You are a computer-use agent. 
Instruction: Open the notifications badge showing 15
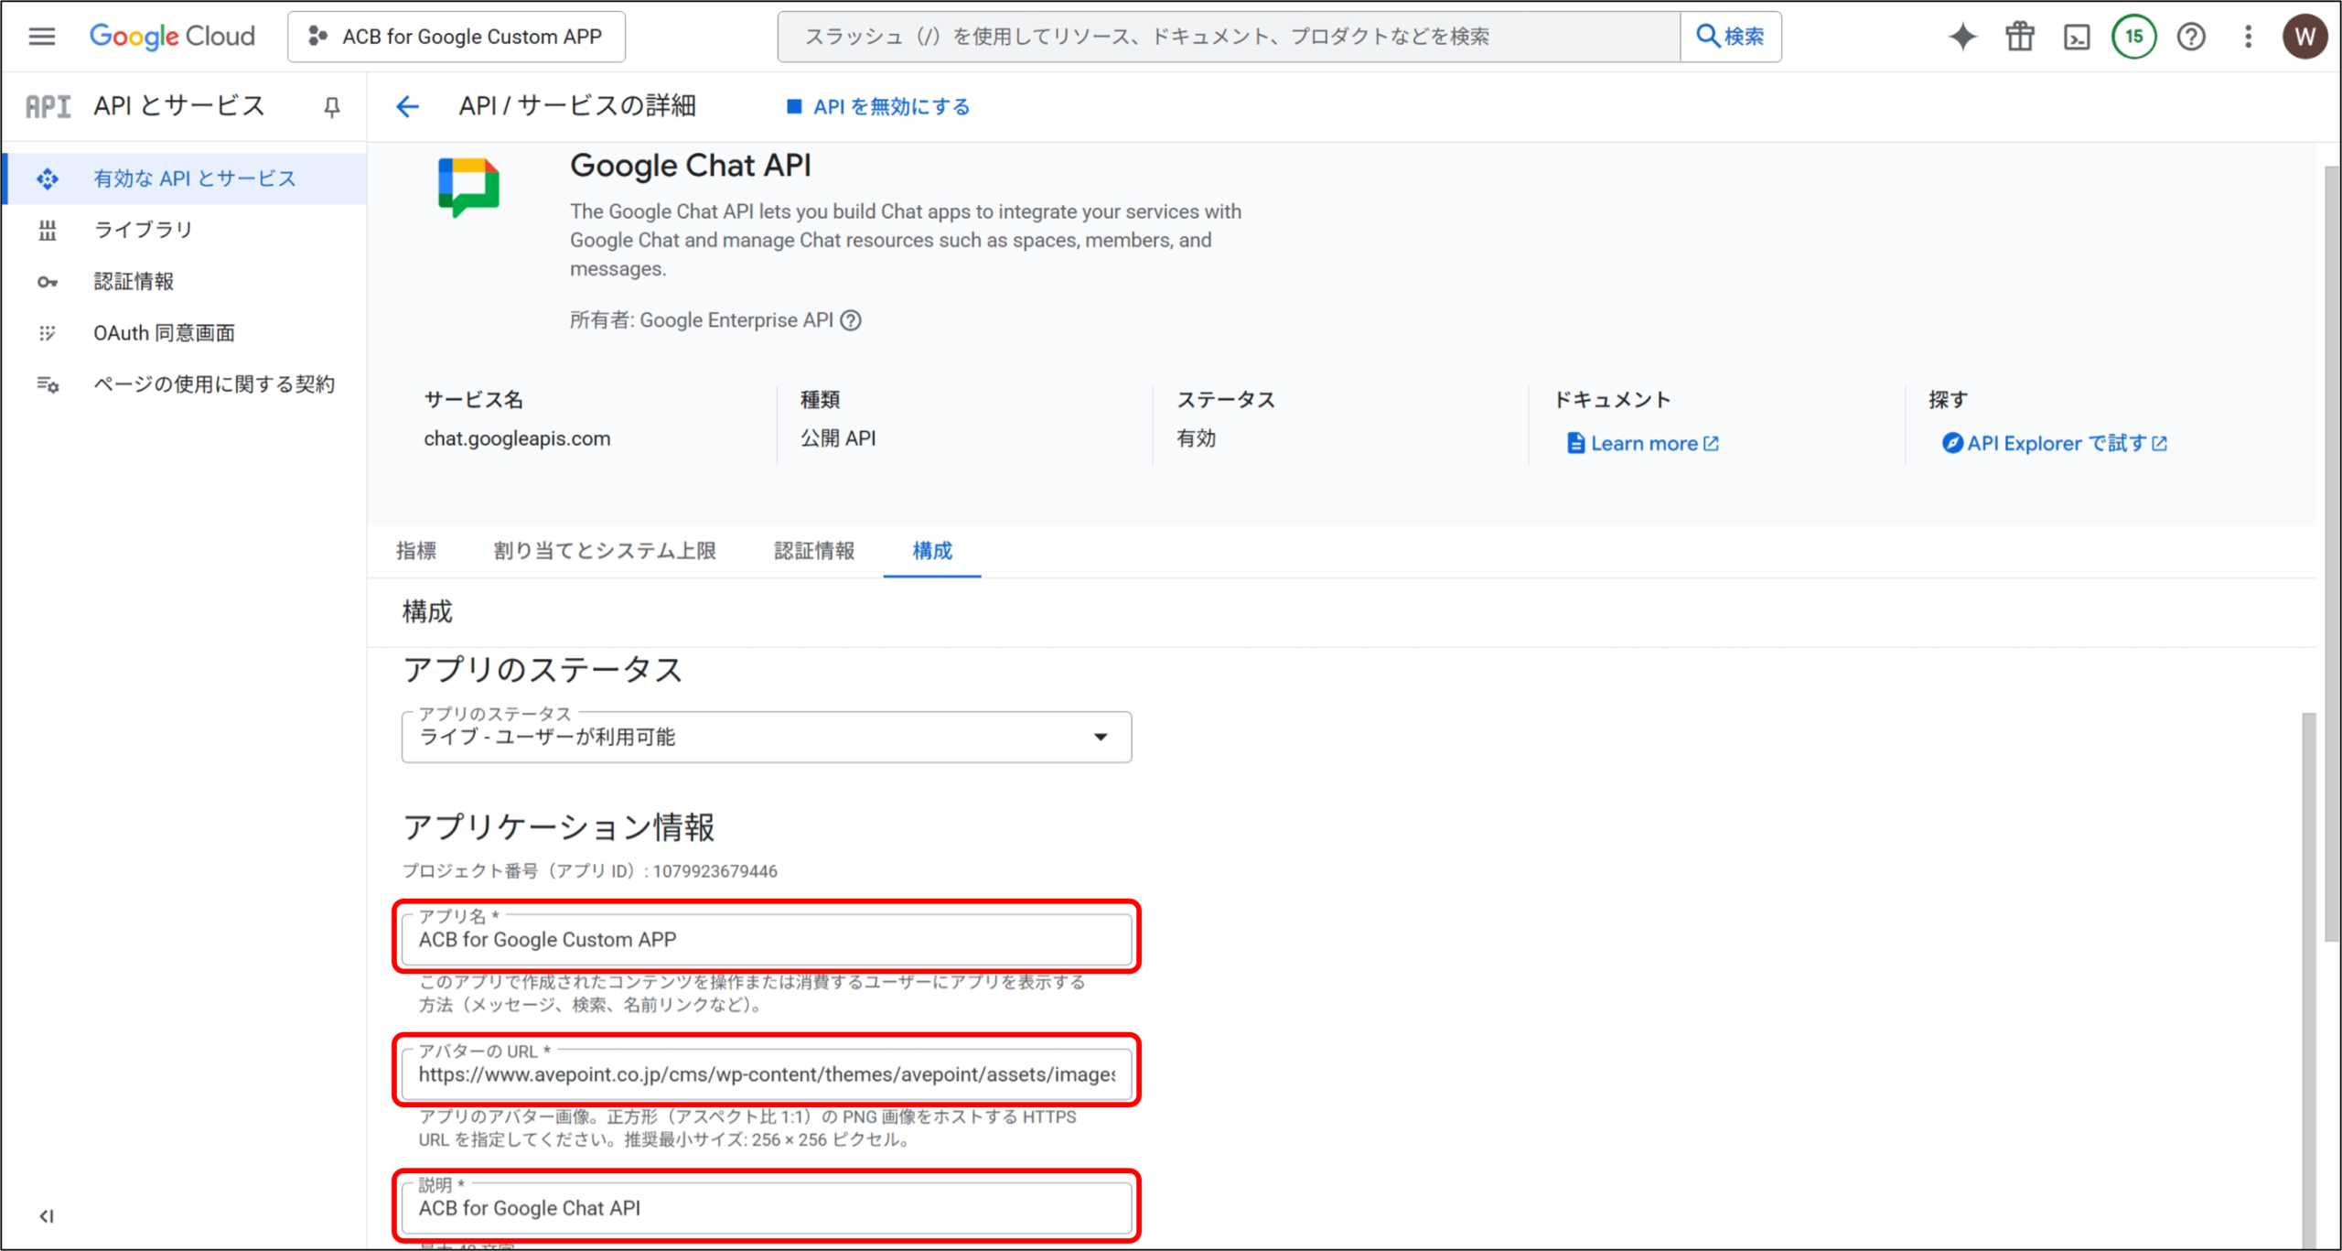point(2133,37)
